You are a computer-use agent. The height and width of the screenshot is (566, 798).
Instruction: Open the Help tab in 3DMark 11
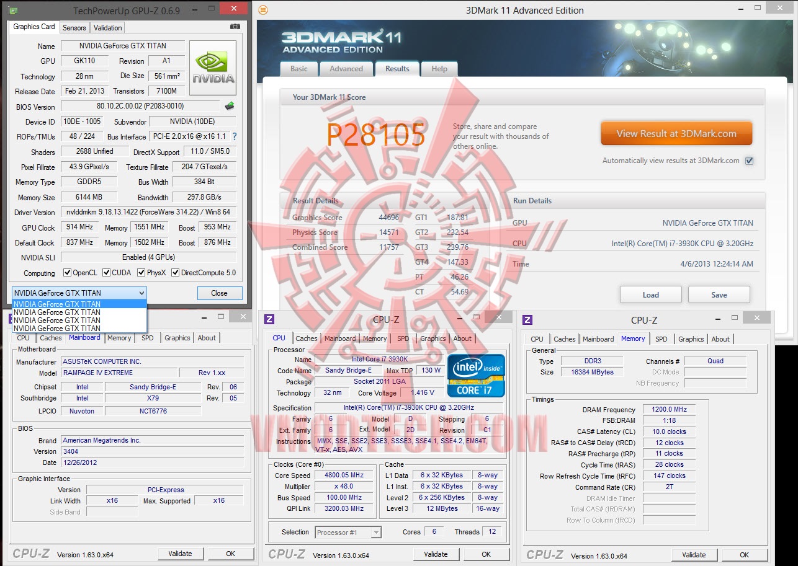(439, 69)
